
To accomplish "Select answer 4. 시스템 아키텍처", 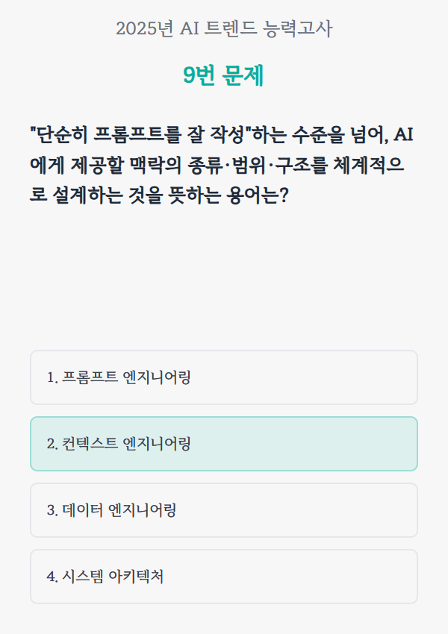I will (x=223, y=577).
